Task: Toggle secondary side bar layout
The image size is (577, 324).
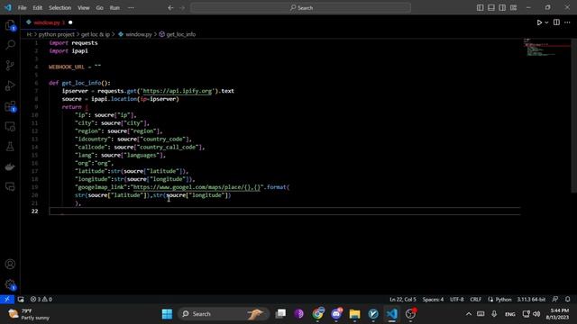Action: tap(502, 8)
